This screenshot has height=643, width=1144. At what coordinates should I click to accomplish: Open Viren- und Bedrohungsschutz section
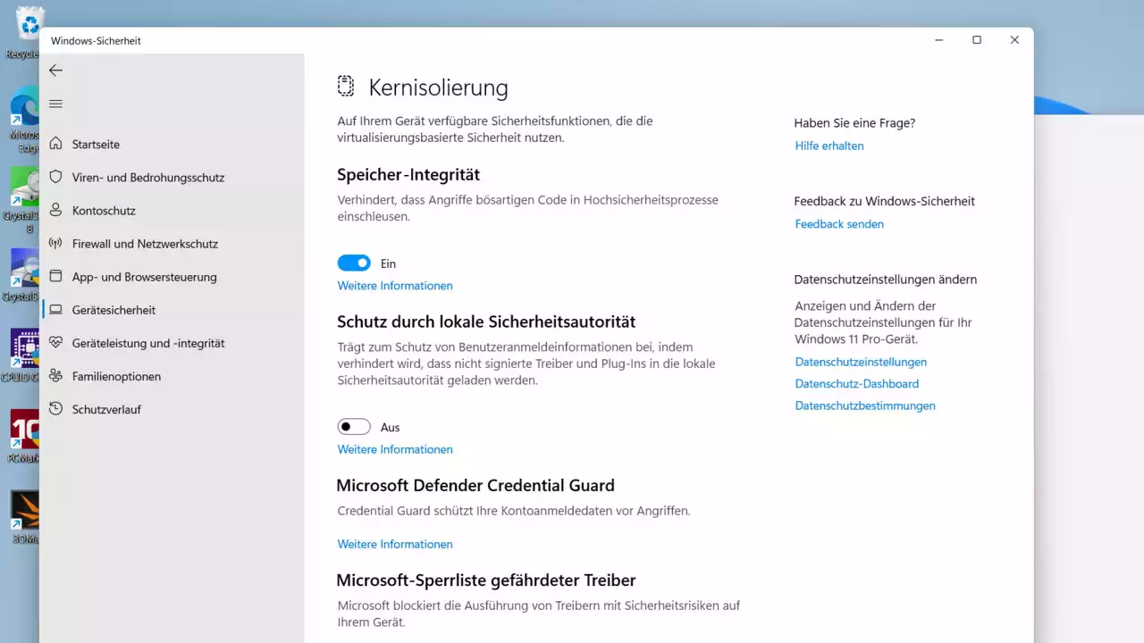(148, 177)
